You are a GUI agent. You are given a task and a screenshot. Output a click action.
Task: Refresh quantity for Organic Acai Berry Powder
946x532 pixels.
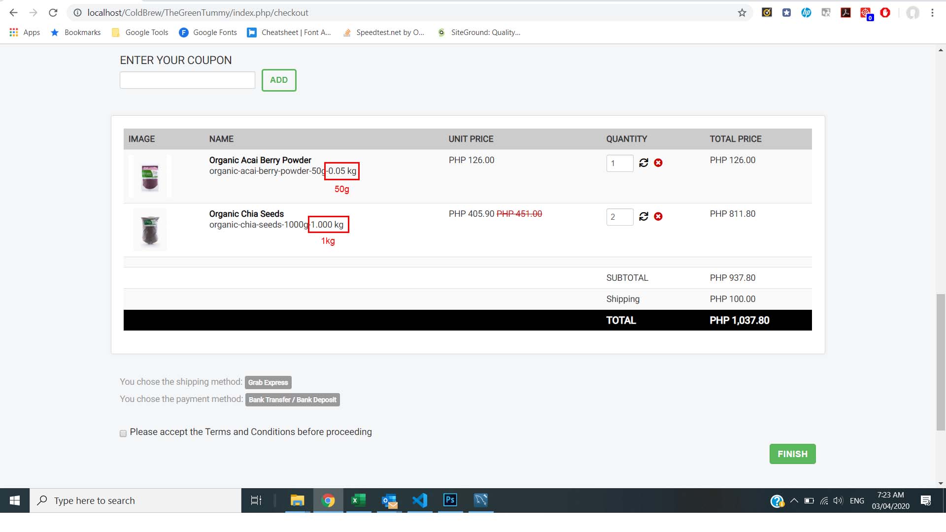click(643, 163)
